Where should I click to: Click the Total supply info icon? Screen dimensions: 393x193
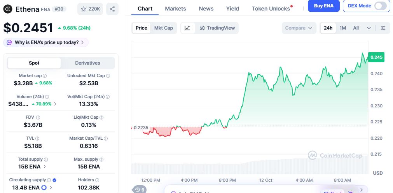[46, 160]
